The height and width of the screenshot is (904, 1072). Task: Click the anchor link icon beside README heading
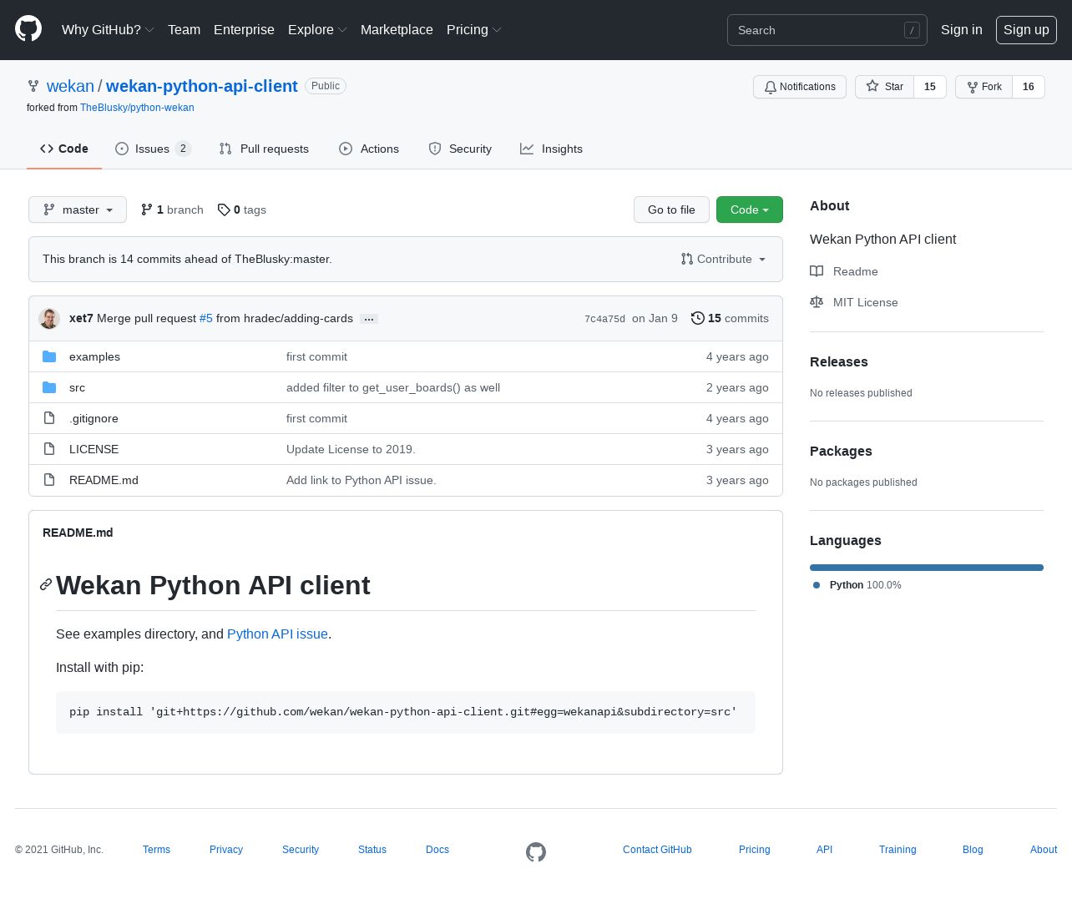[x=46, y=584]
